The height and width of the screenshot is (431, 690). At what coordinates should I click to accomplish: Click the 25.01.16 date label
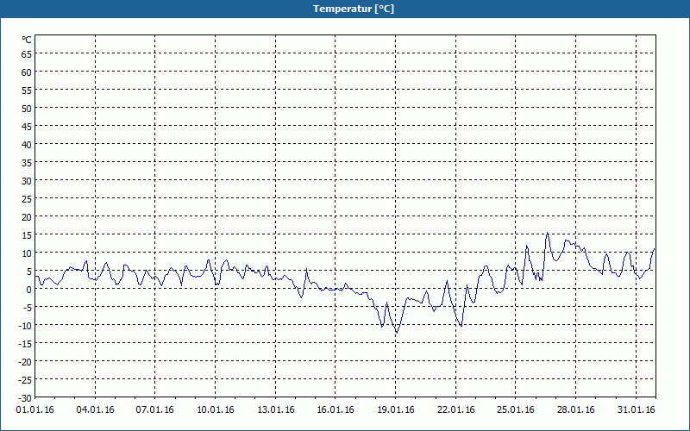click(x=515, y=410)
